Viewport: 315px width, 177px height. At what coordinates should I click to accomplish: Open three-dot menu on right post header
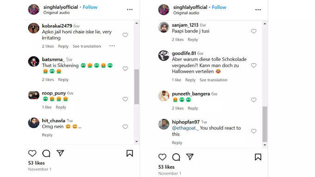click(x=258, y=10)
